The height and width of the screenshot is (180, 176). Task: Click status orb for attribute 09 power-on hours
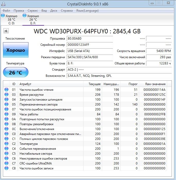tap(6, 114)
